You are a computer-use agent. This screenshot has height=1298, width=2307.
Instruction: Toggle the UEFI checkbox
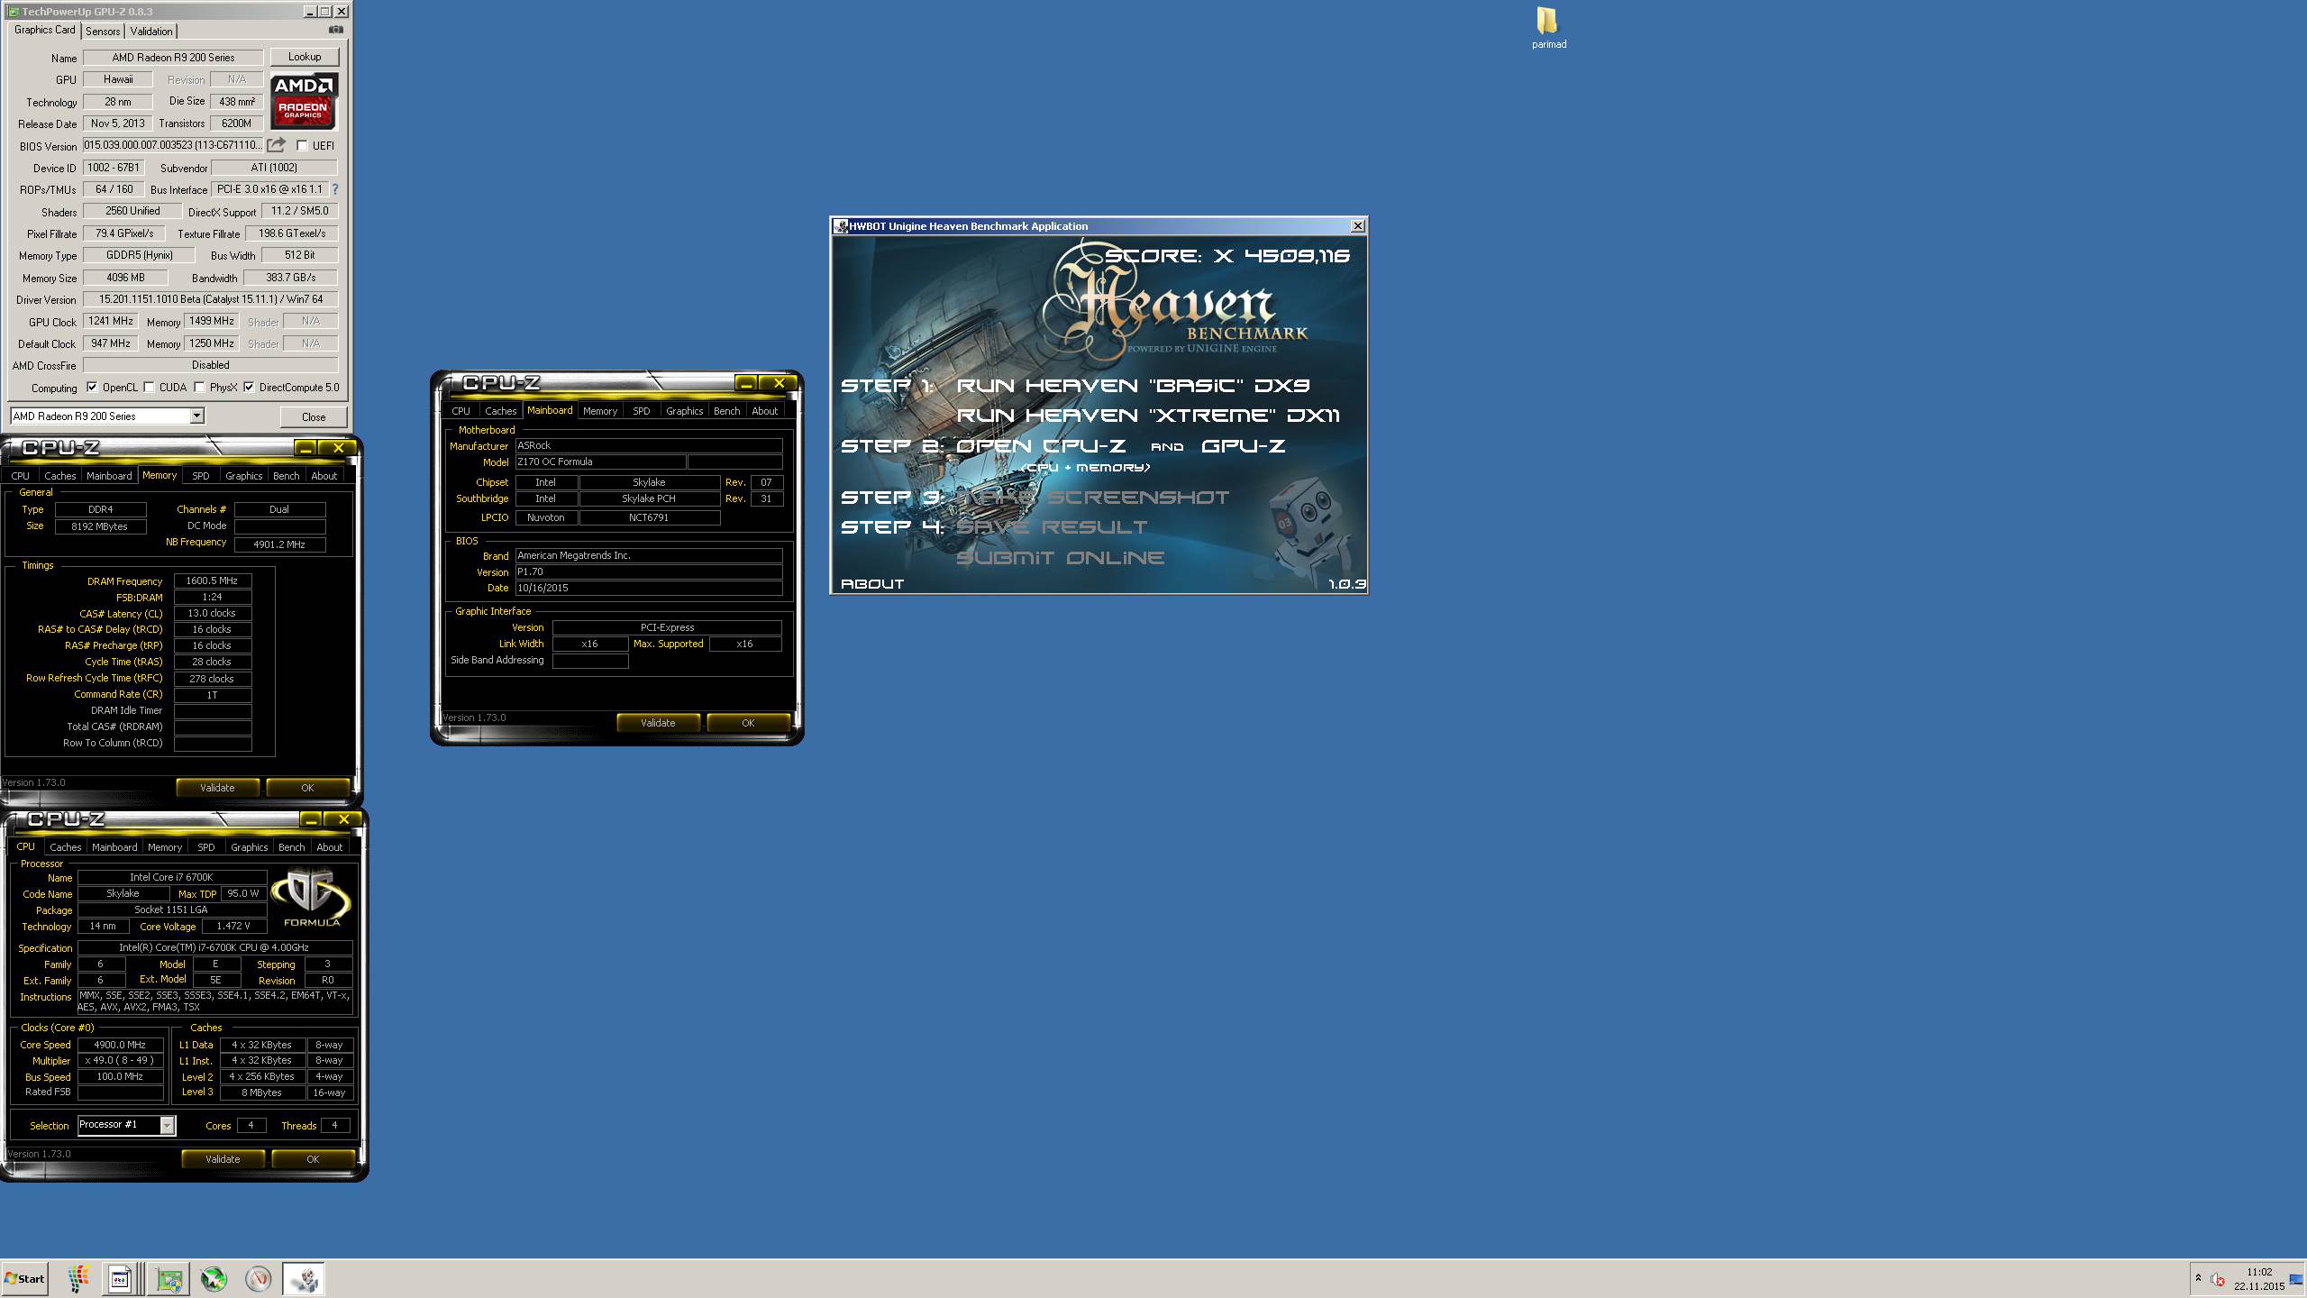pos(302,145)
